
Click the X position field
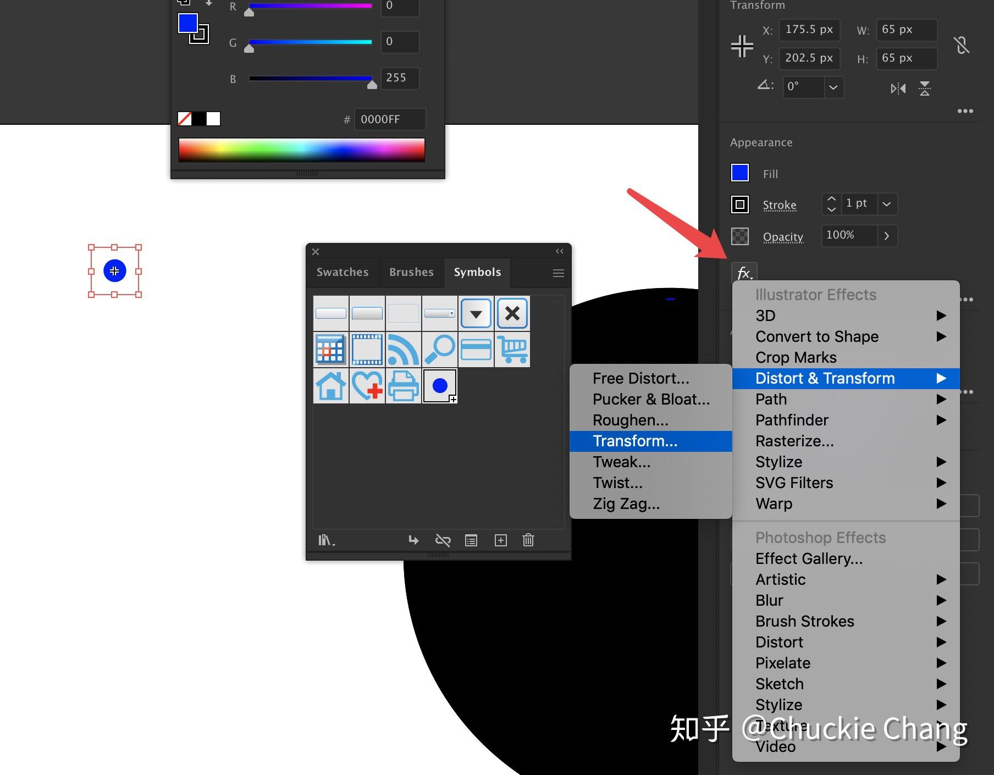click(x=809, y=30)
